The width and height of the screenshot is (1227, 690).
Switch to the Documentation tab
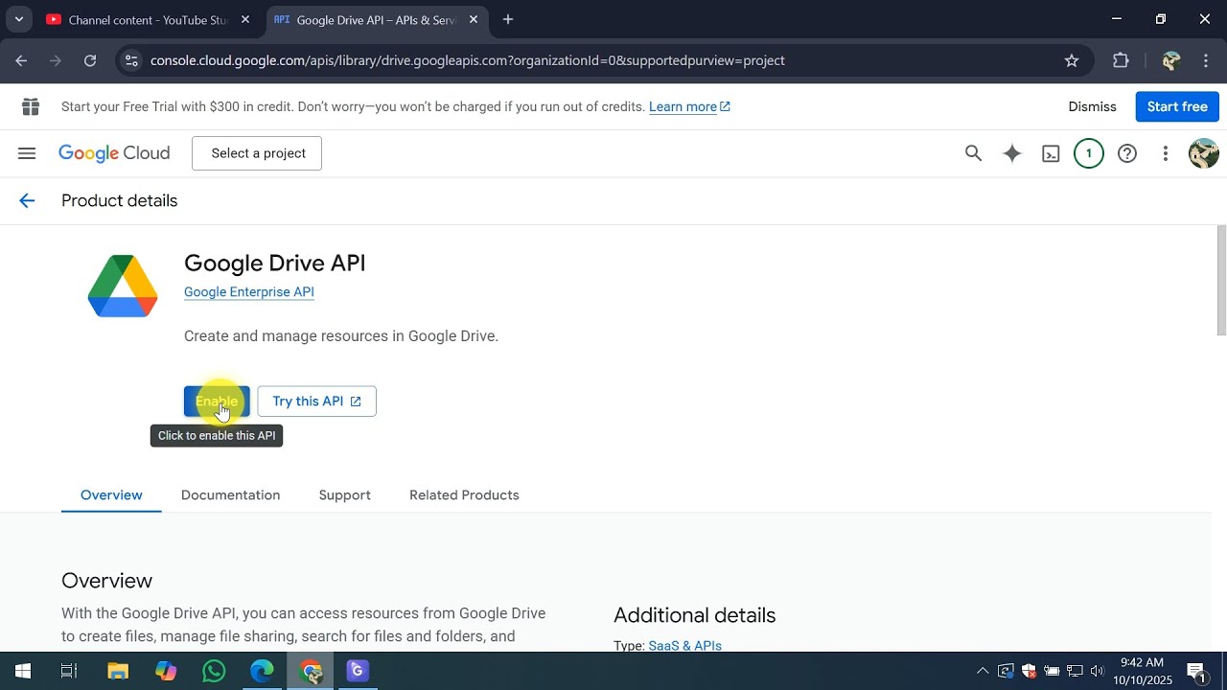pos(230,495)
